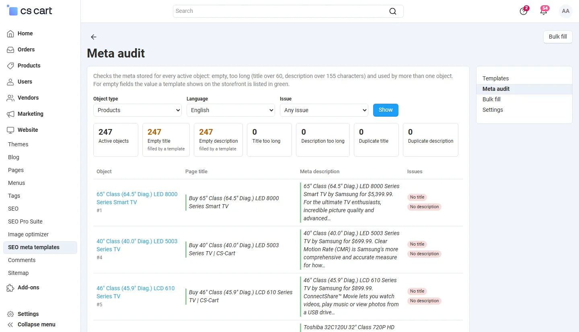Open Orders via its inbox icon
Screen dimensions: 579x332
click(x=11, y=49)
